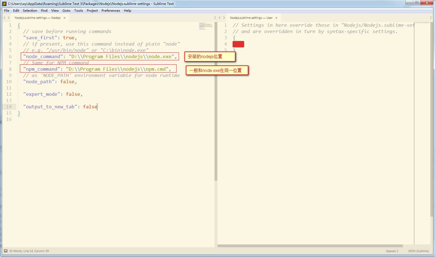Click the vertical scrollbar of left pane
This screenshot has width=435, height=257.
pos(216,101)
